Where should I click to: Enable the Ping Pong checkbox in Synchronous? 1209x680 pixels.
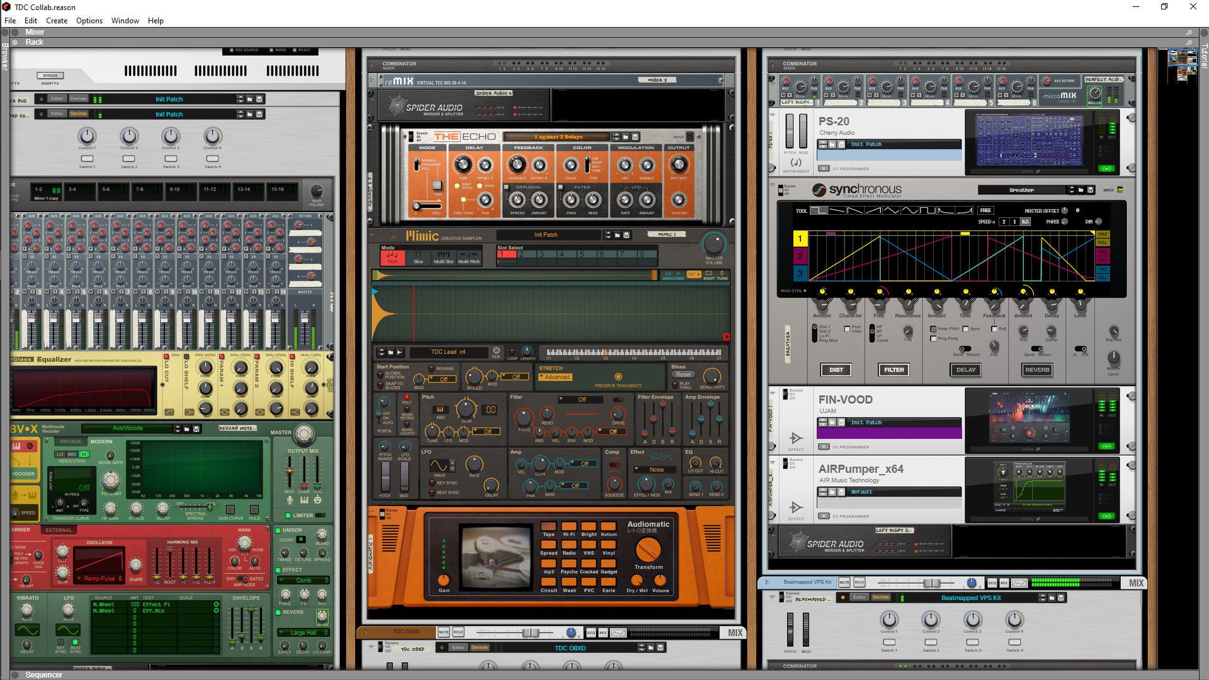point(933,339)
